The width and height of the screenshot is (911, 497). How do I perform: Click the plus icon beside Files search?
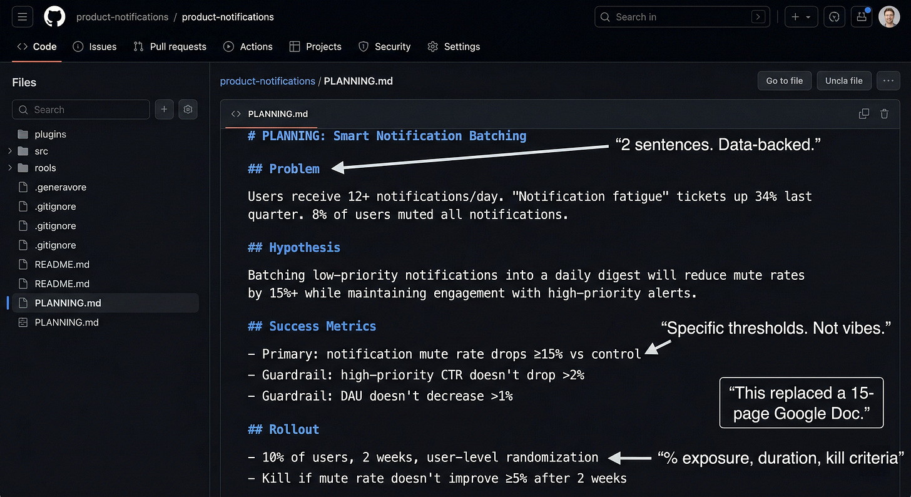164,110
